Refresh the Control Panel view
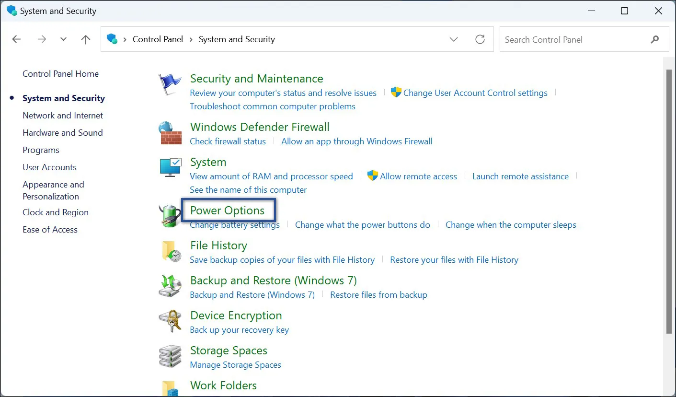This screenshot has height=397, width=676. pyautogui.click(x=480, y=39)
